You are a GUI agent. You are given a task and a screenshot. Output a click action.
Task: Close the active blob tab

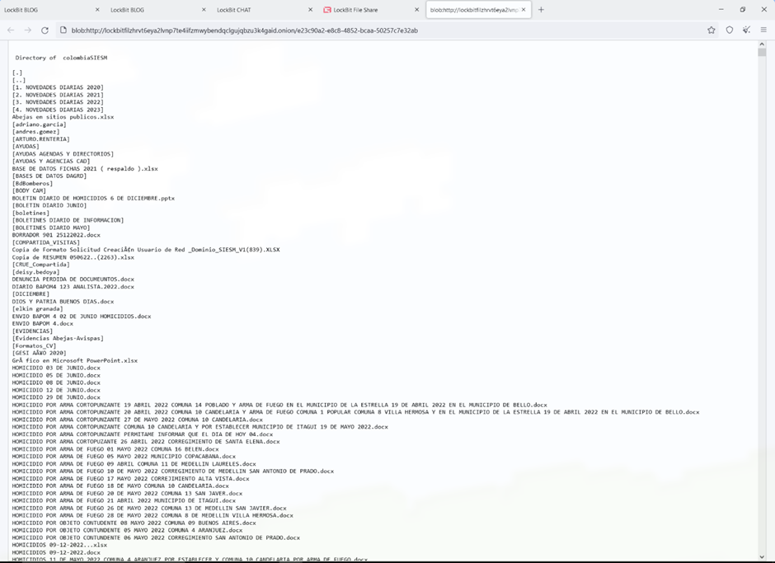[524, 9]
